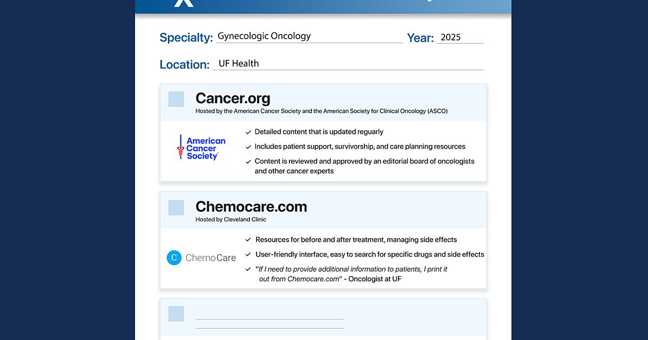Image resolution: width=648 pixels, height=340 pixels.
Task: Select the checkmark beside "Resources for before and after treatment"
Action: [248, 240]
